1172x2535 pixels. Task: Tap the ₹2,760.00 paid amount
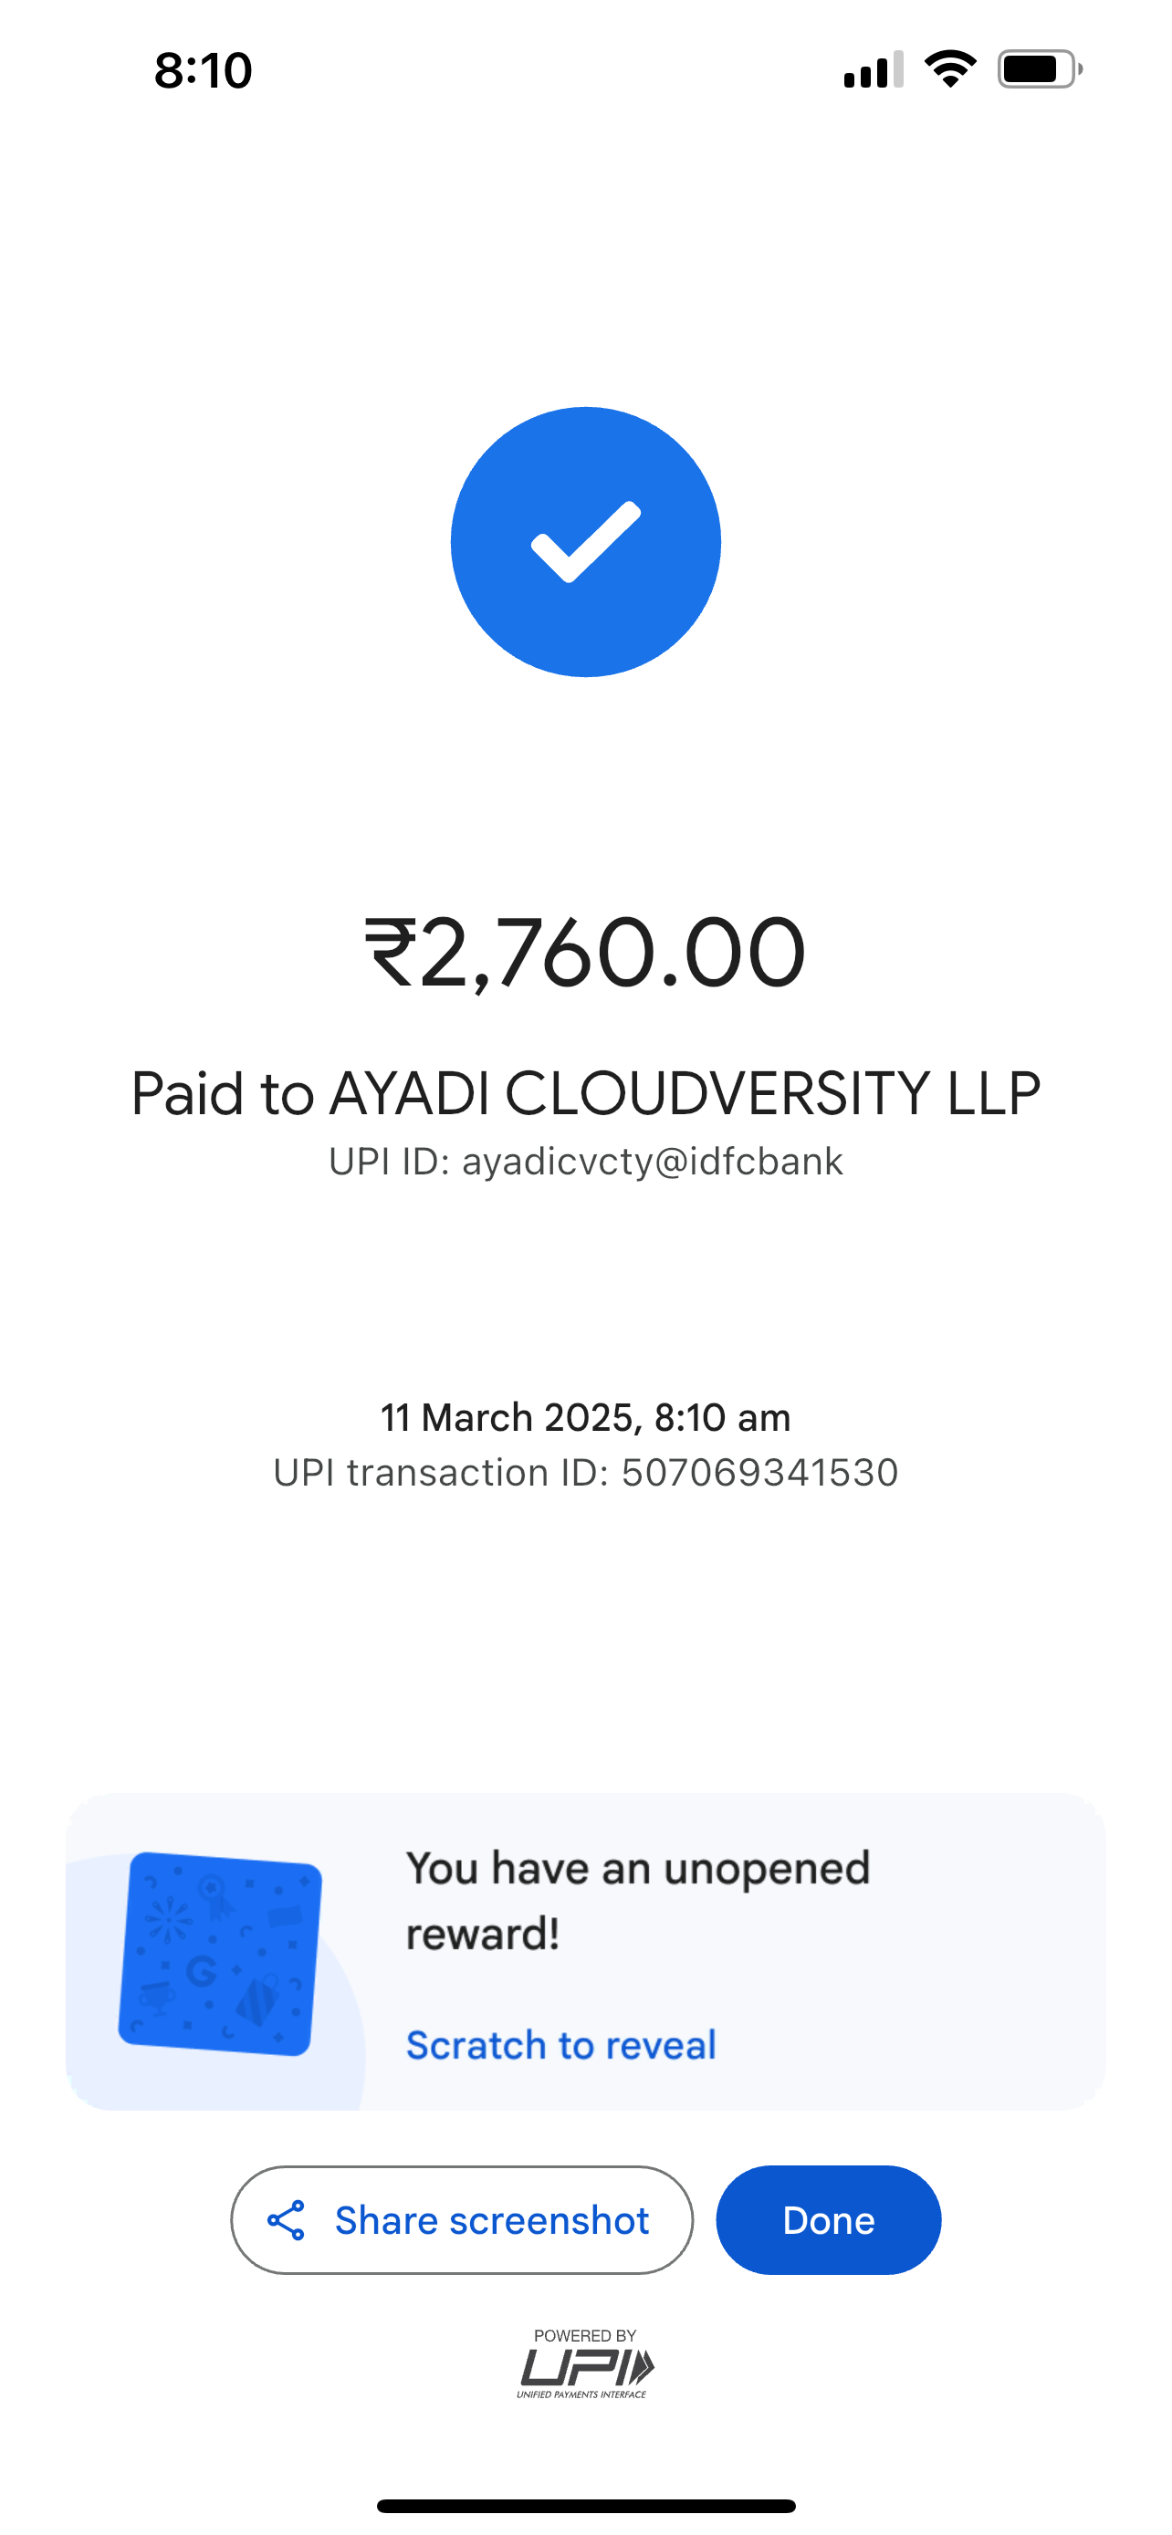click(x=585, y=953)
